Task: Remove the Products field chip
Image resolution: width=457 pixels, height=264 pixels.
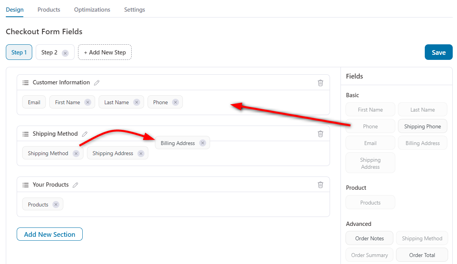Action: pos(56,204)
